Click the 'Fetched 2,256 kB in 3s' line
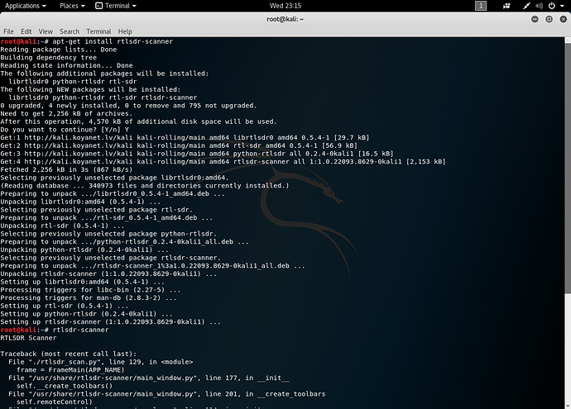The image size is (571, 409). click(x=67, y=169)
